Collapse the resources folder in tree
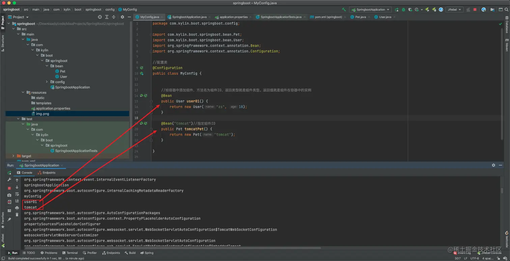Image resolution: width=510 pixels, height=261 pixels. (23, 92)
